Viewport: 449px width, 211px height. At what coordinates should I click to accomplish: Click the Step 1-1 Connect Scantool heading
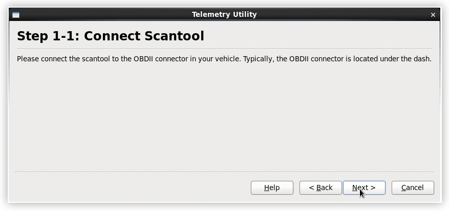[111, 36]
